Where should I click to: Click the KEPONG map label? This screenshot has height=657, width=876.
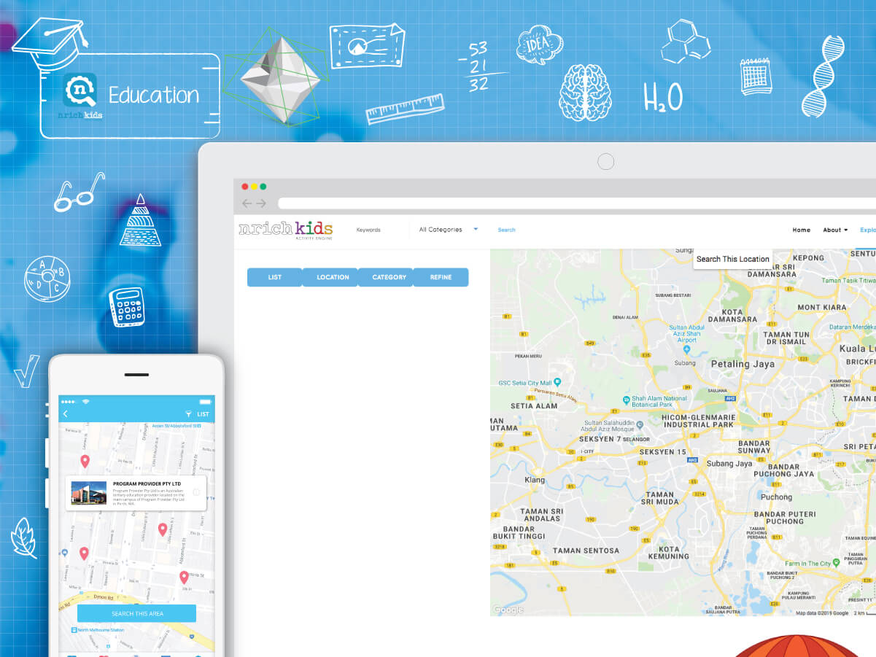coord(807,258)
